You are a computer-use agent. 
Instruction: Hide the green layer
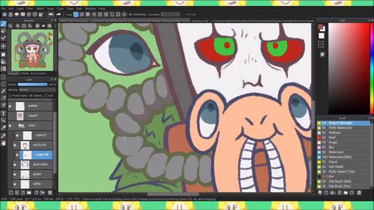point(15,174)
